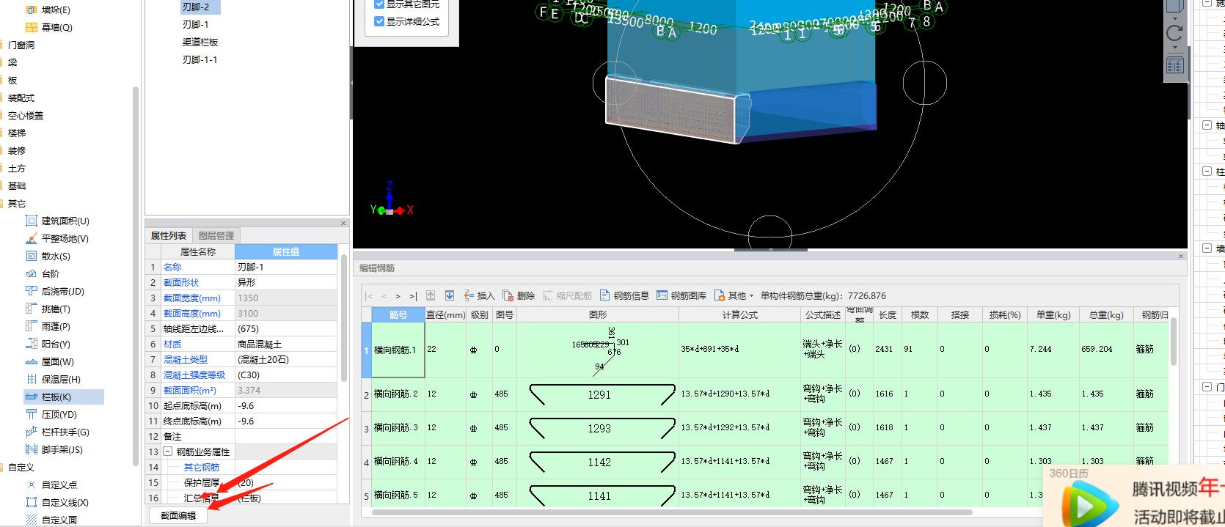Screen dimensions: 1225x527
Task: Expand the 基础 category
Action: [x=17, y=185]
